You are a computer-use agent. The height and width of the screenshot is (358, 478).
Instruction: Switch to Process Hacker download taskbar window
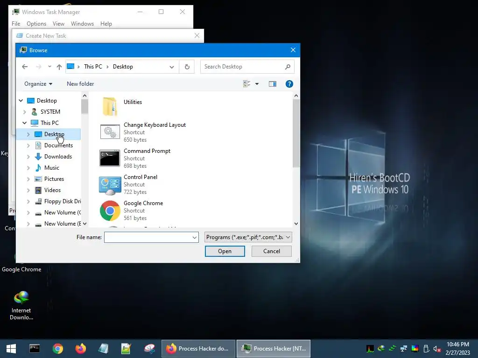pos(198,349)
